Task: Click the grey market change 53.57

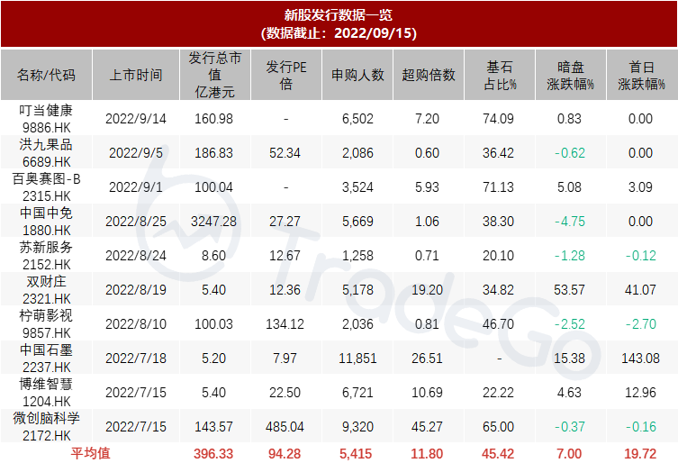Action: click(569, 289)
